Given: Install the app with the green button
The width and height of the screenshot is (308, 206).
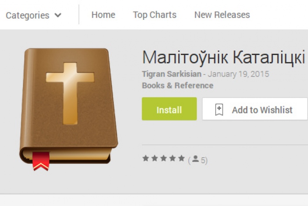Looking at the screenshot, I should point(169,109).
